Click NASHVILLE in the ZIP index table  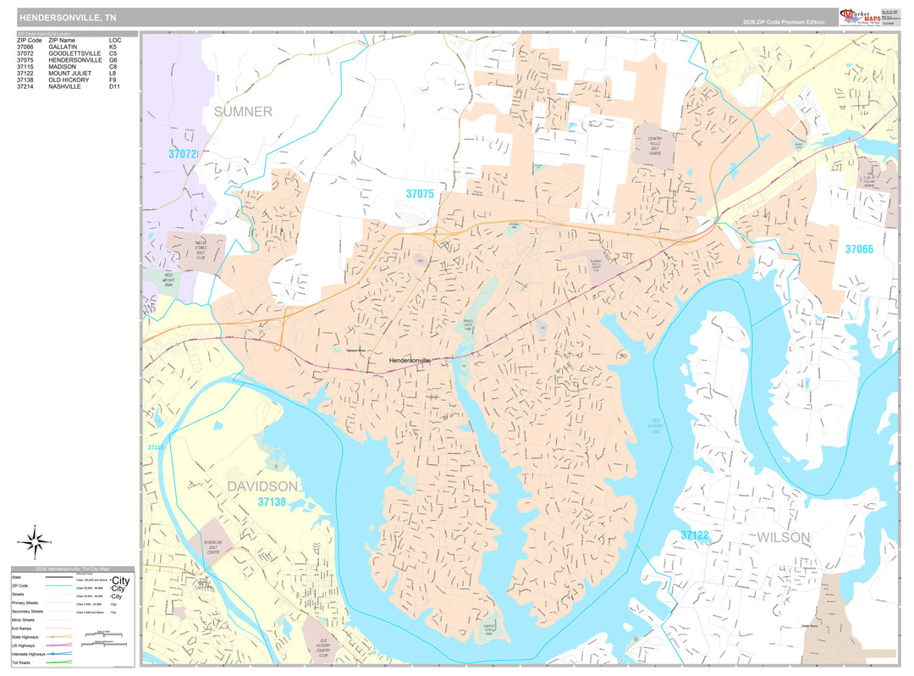[64, 87]
